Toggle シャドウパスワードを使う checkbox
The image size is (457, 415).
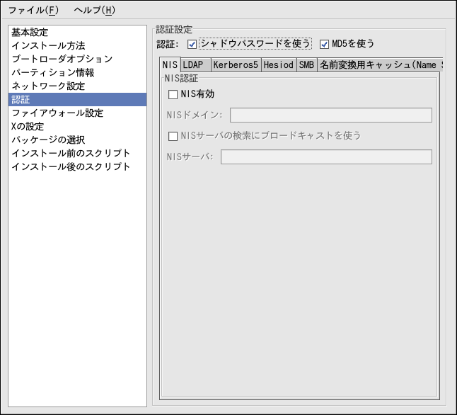[192, 44]
